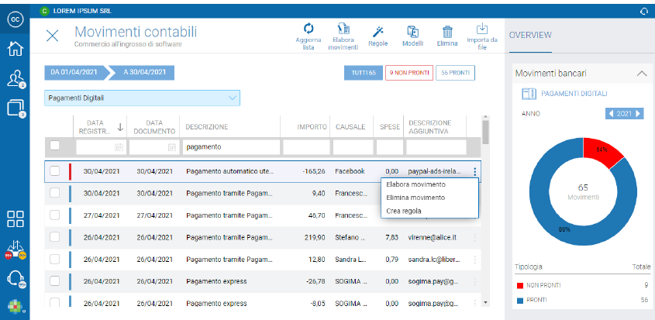Check the 12,80 Sandra row checkbox
Screen dimensions: 655x320
pyautogui.click(x=55, y=259)
